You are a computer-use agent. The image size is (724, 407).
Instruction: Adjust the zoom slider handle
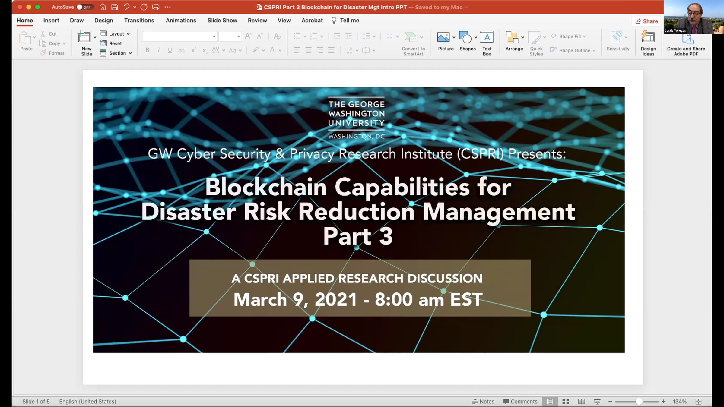[639, 402]
